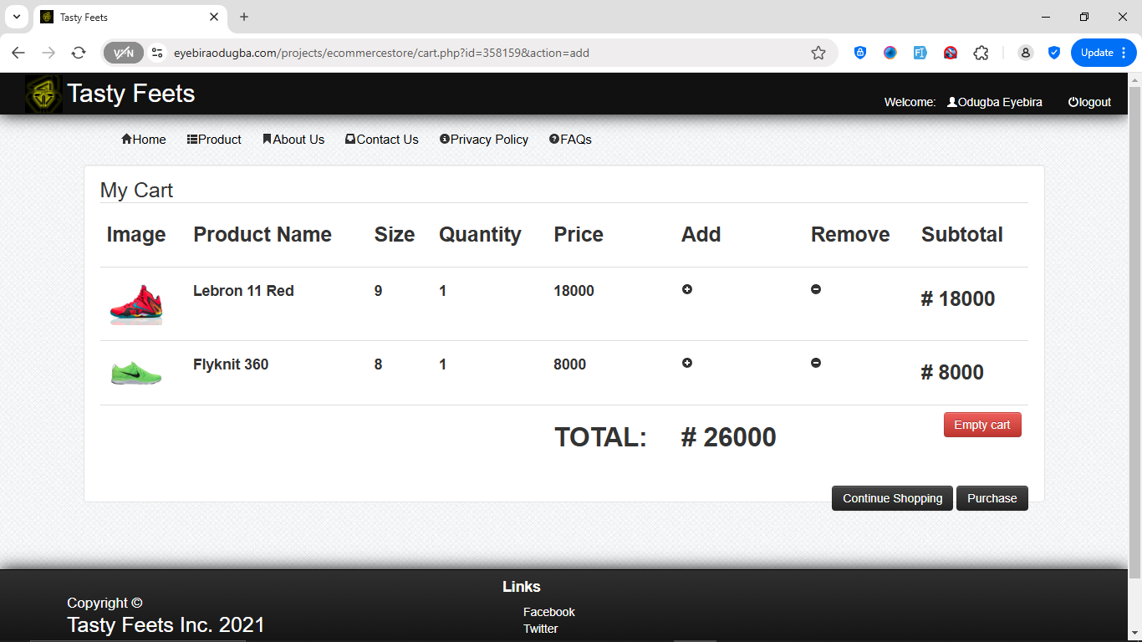Screen dimensions: 1142x642
Task: Click the Lebron 11 Red product name
Action: (x=243, y=291)
